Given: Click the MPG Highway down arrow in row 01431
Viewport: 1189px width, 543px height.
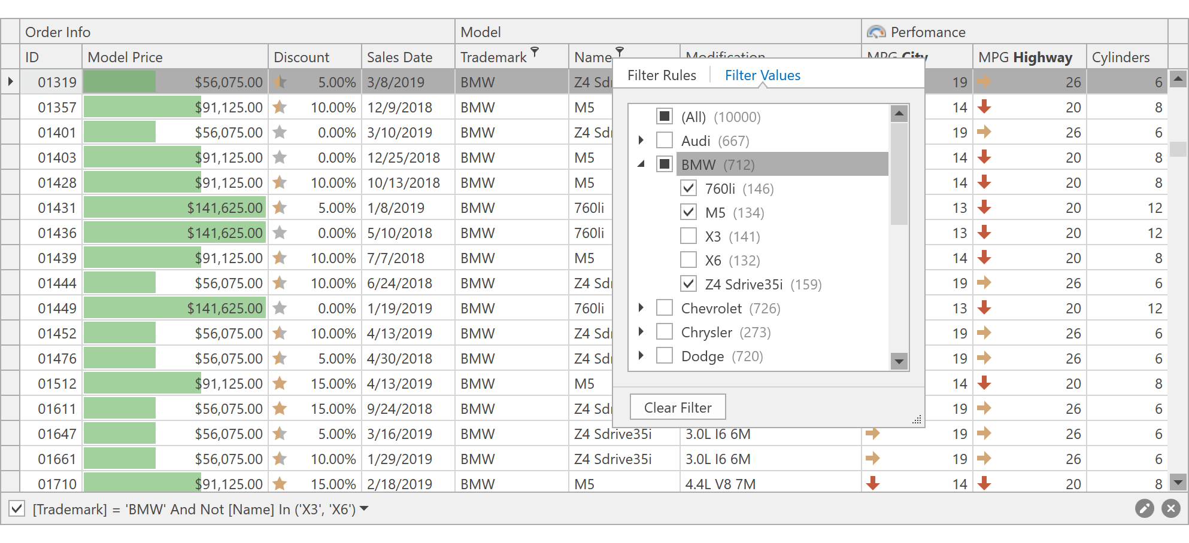Looking at the screenshot, I should pyautogui.click(x=984, y=208).
